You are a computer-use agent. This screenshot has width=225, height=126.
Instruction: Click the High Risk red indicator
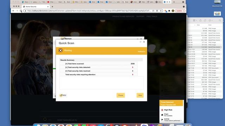click(162, 110)
